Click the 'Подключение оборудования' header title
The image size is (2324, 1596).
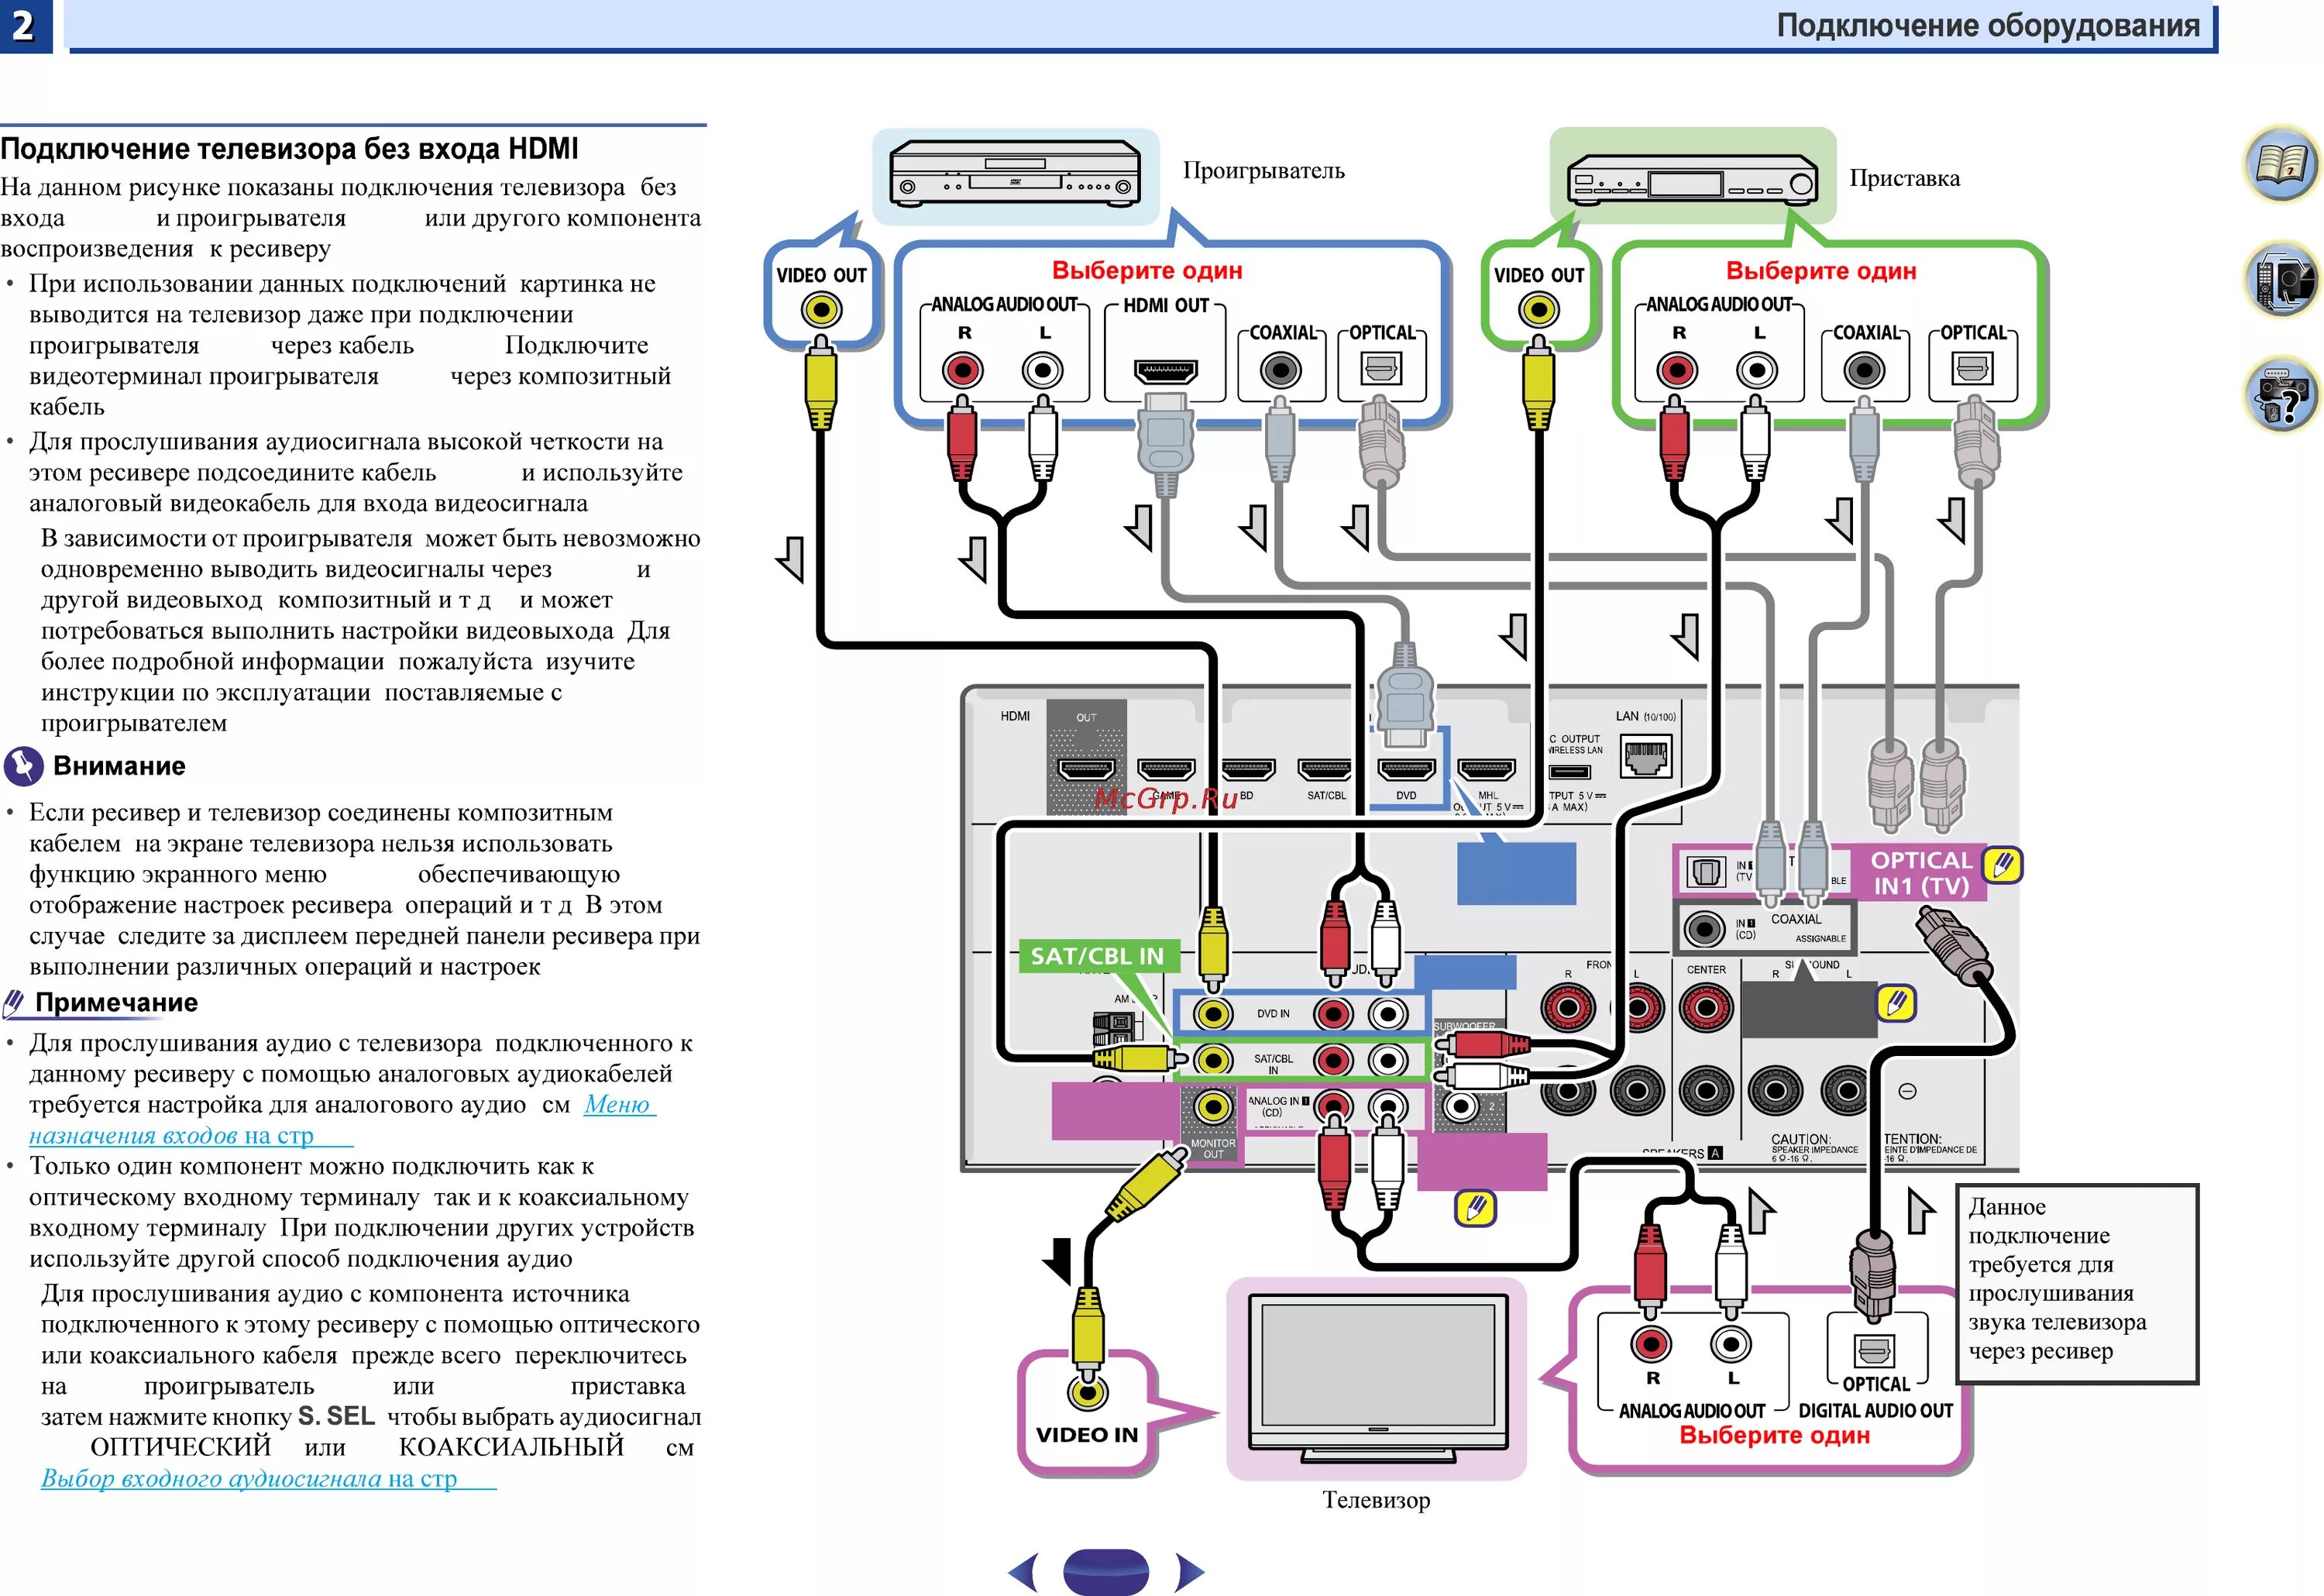[1988, 25]
